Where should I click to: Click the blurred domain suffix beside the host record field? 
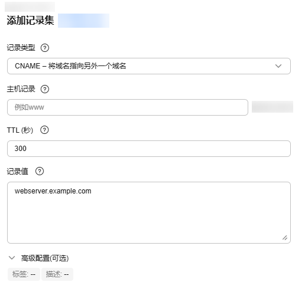272,107
